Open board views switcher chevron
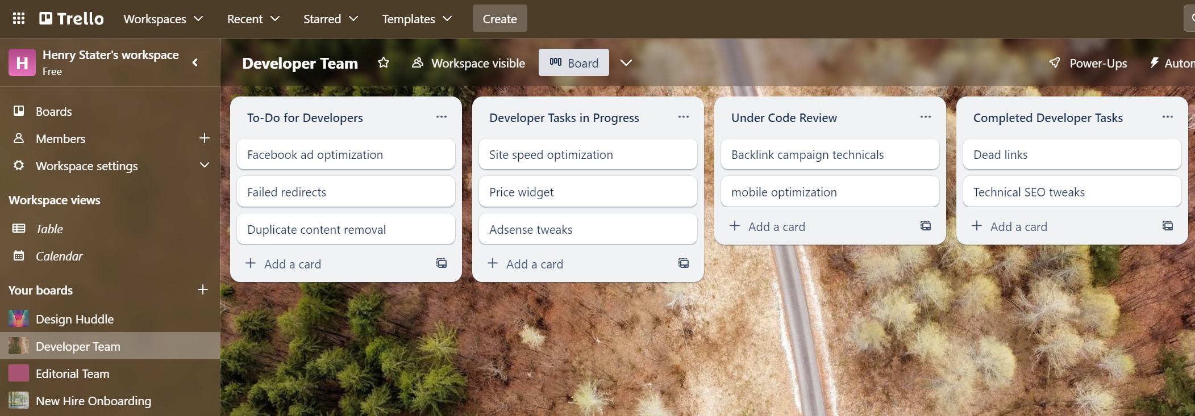 coord(626,62)
